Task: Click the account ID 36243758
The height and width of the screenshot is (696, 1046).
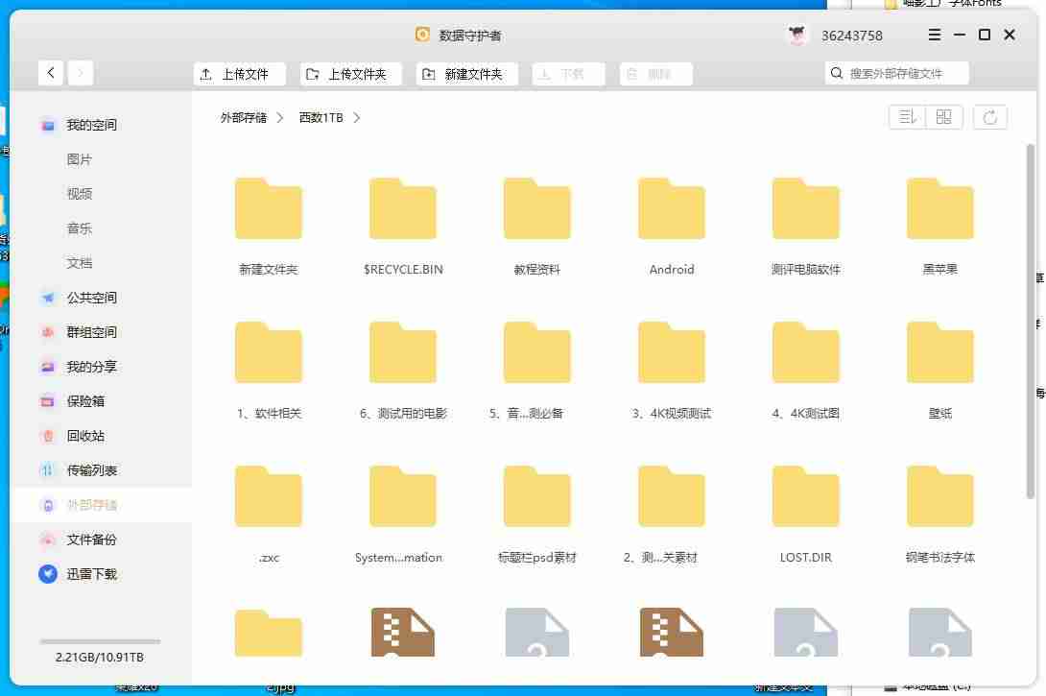Action: click(x=852, y=36)
